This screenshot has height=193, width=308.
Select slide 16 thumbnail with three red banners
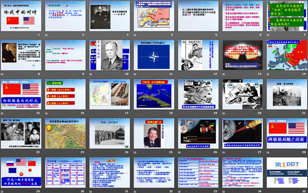[x=65, y=94]
